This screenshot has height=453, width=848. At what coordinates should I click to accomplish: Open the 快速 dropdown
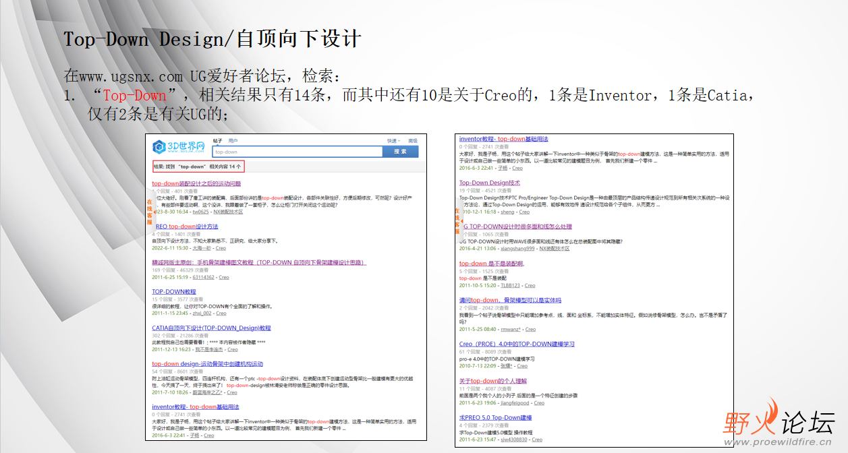(x=393, y=141)
